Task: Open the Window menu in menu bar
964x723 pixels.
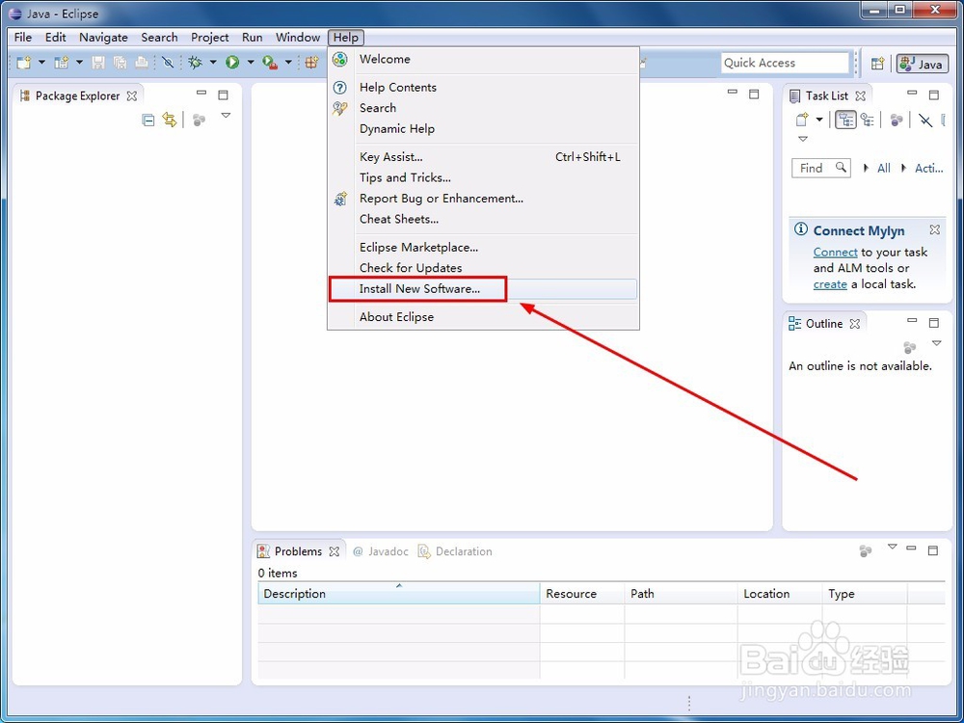Action: pos(298,38)
